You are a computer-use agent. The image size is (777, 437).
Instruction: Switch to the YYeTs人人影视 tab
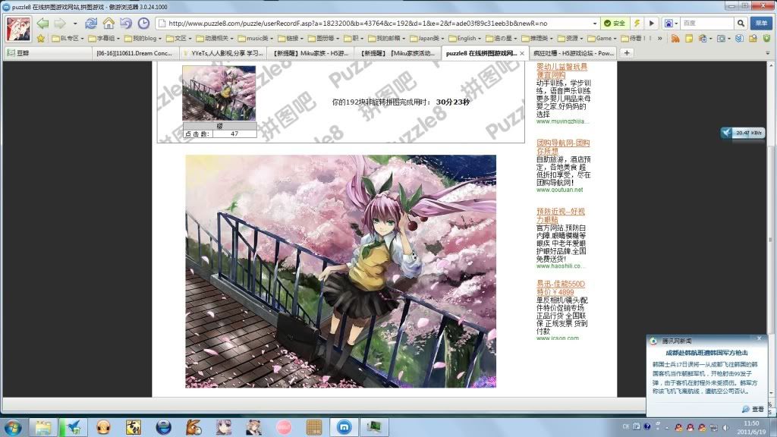[x=223, y=53]
